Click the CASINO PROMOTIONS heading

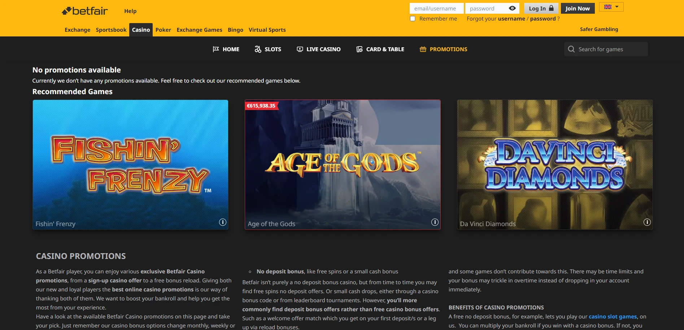coord(81,256)
